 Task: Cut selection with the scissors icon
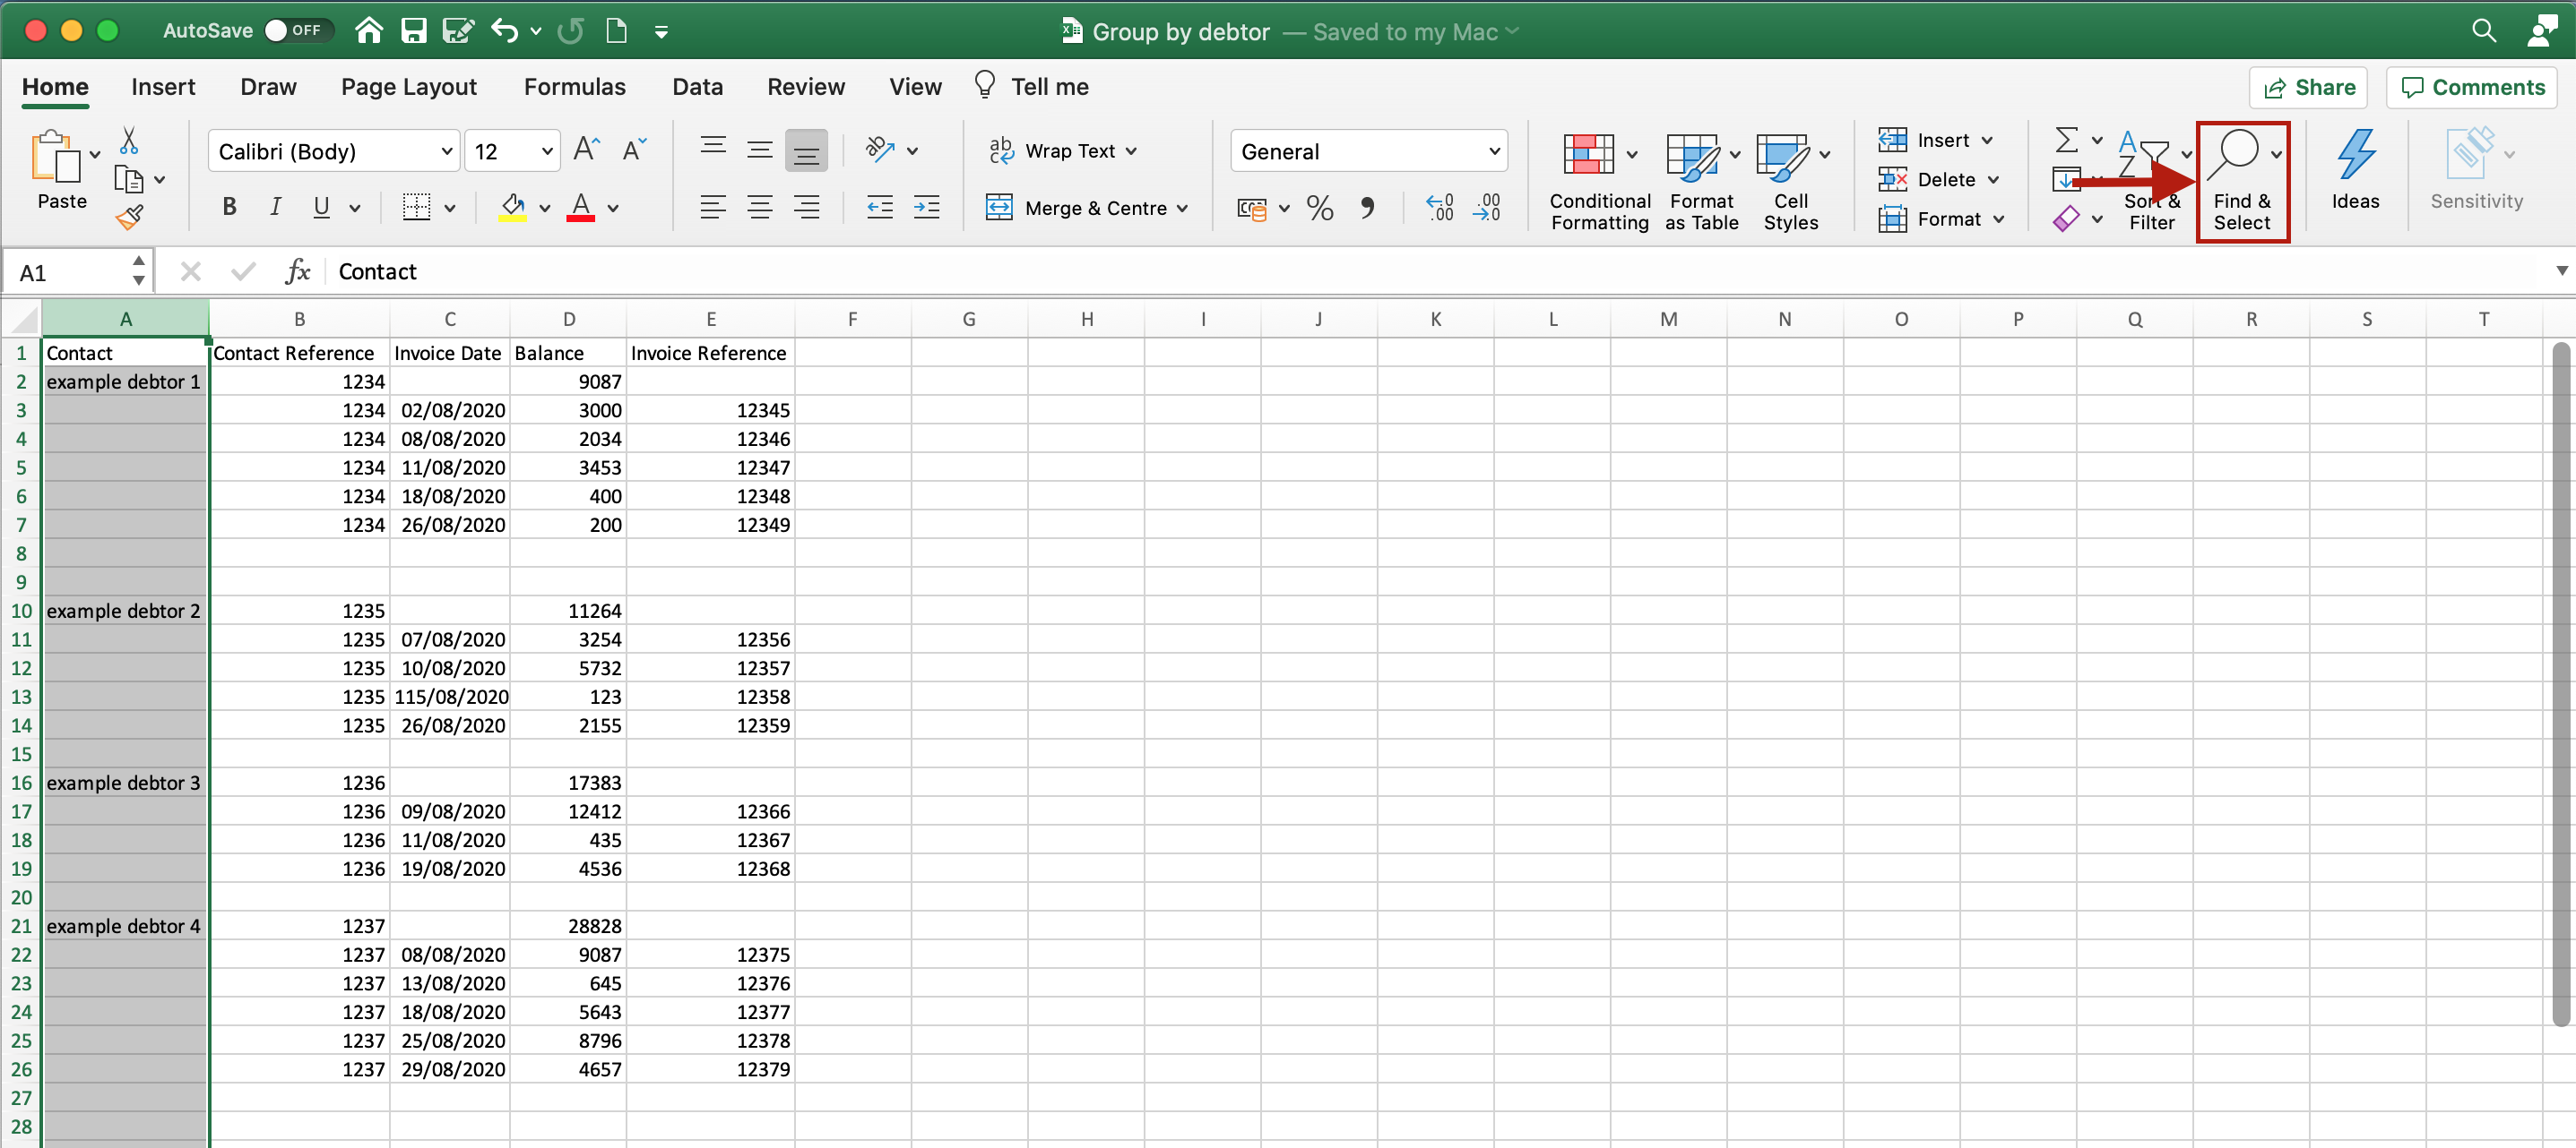click(129, 139)
